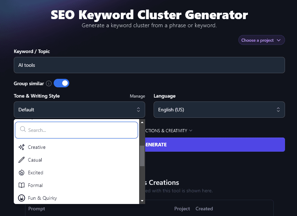Click the open book icon beside Formal
This screenshot has width=297, height=216.
(x=21, y=185)
